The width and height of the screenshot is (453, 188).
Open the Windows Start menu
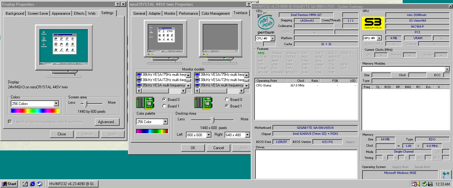9,184
